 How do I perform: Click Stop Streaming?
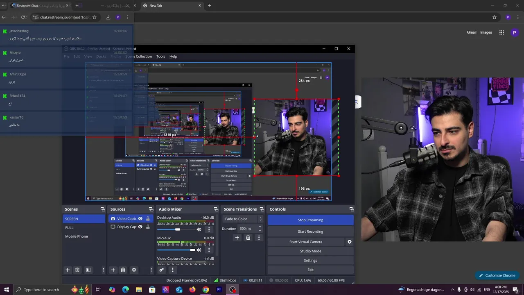point(310,220)
